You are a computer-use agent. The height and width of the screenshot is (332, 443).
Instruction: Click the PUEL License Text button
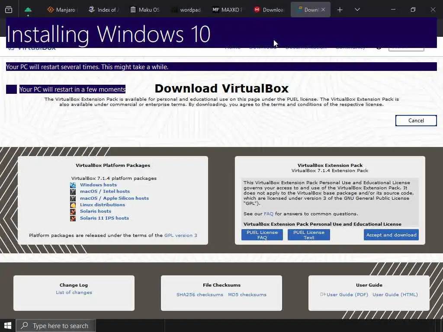point(309,235)
